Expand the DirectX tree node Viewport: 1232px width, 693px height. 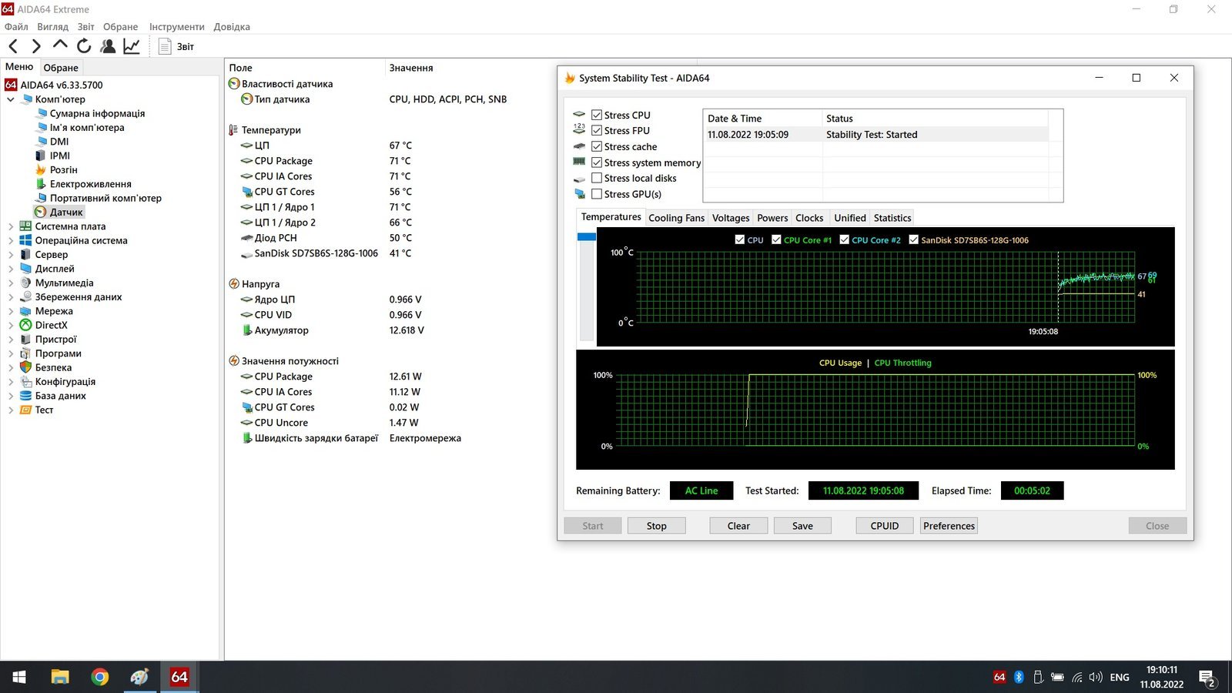click(x=11, y=325)
